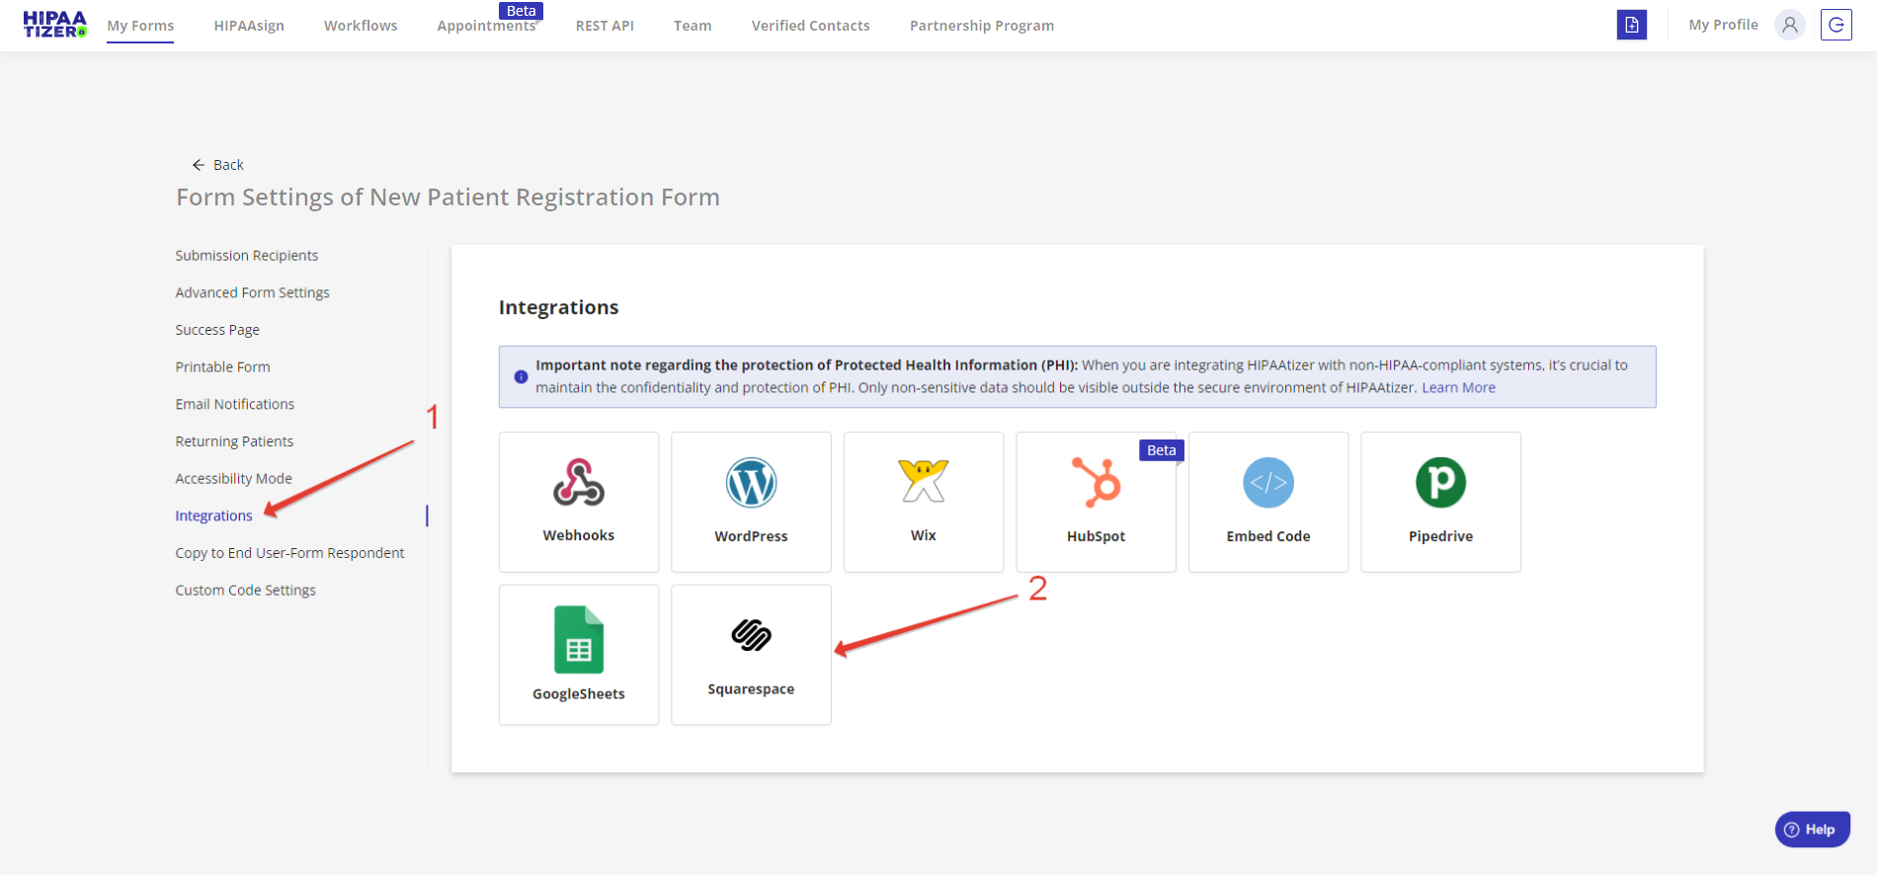Open the HubSpot integration icon
Image resolution: width=1877 pixels, height=875 pixels.
[x=1096, y=483]
